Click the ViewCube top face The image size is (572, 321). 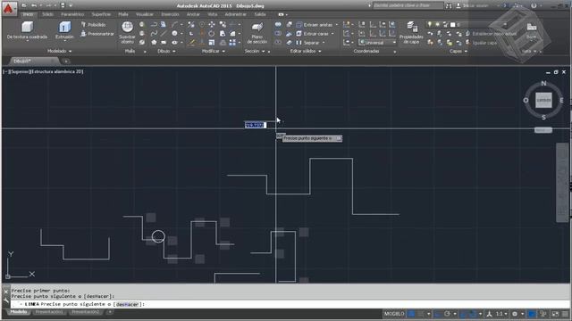click(543, 100)
